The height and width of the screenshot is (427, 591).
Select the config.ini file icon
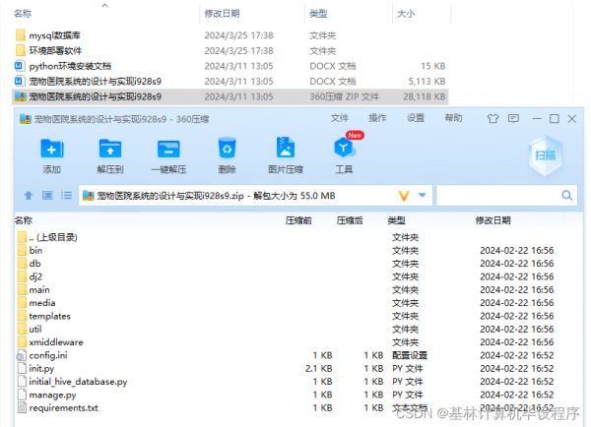point(22,355)
